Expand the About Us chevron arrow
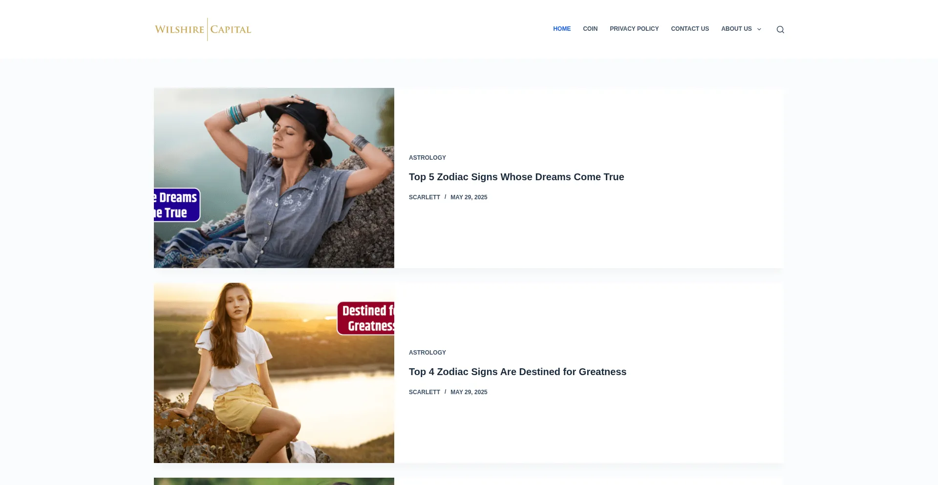The height and width of the screenshot is (485, 938). point(759,29)
